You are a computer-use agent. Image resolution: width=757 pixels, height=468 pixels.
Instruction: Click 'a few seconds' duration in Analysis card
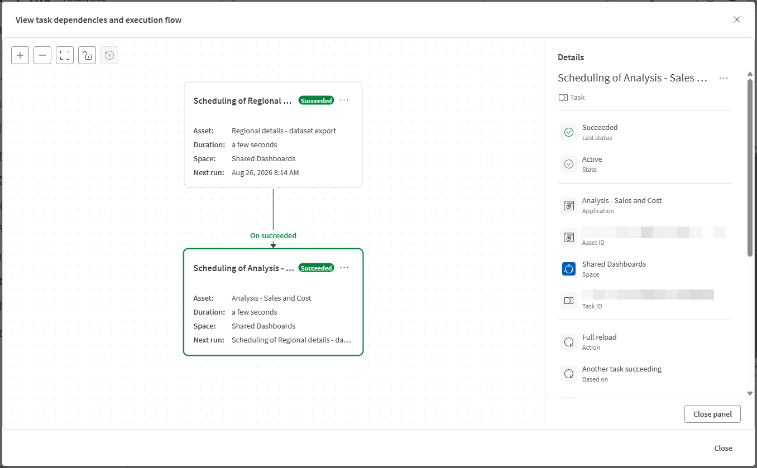click(255, 312)
